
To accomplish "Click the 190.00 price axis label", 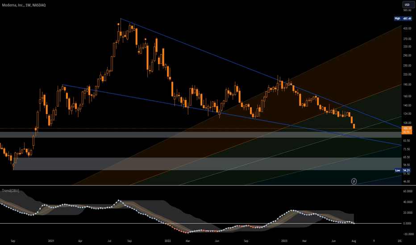I will (x=407, y=85).
